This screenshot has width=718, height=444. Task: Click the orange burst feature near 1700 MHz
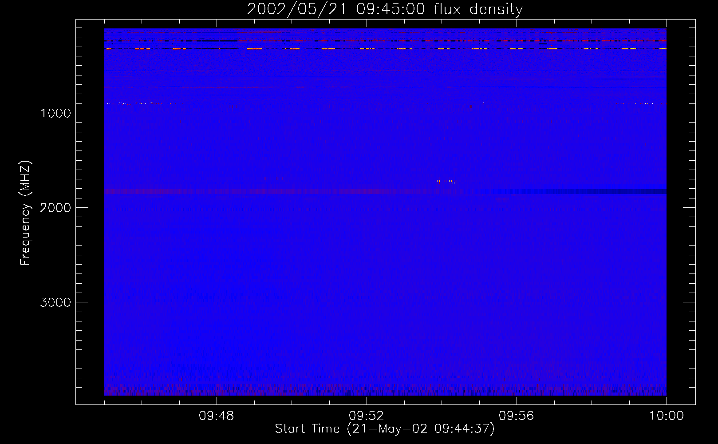coord(446,181)
